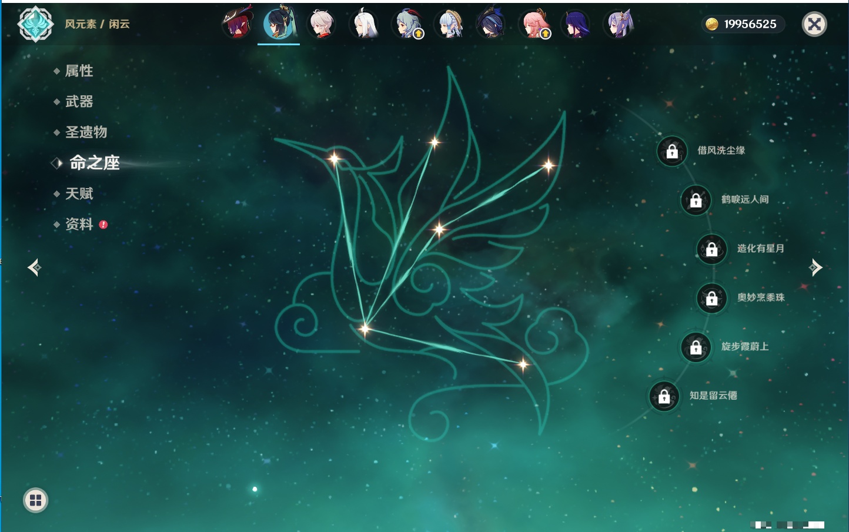Select the 命之座 constellation page

tap(95, 163)
